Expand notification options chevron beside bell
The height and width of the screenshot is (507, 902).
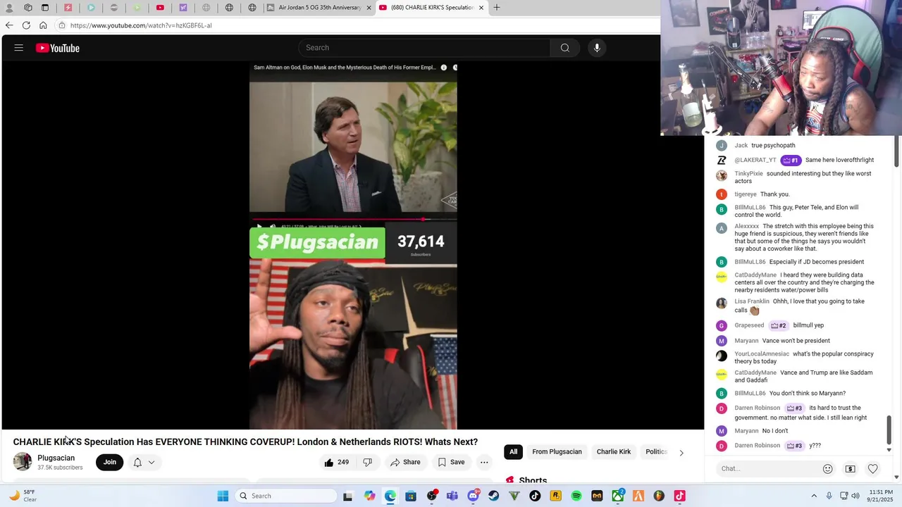152,463
